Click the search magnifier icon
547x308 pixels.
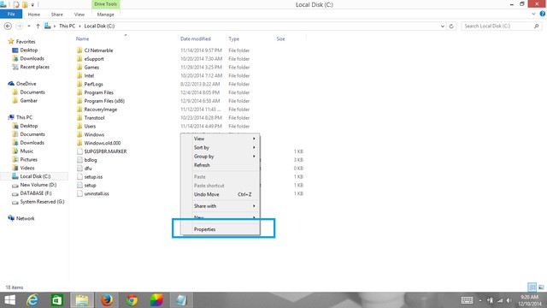point(537,26)
